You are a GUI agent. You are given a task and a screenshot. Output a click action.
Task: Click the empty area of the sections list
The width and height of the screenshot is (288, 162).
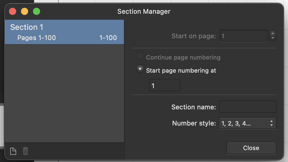64,93
